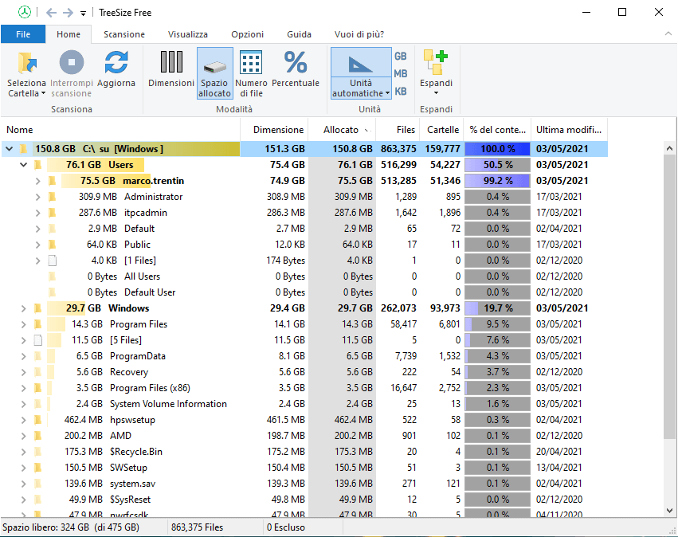Click the Interrompi scansione stop icon
The image size is (678, 537).
tap(72, 63)
